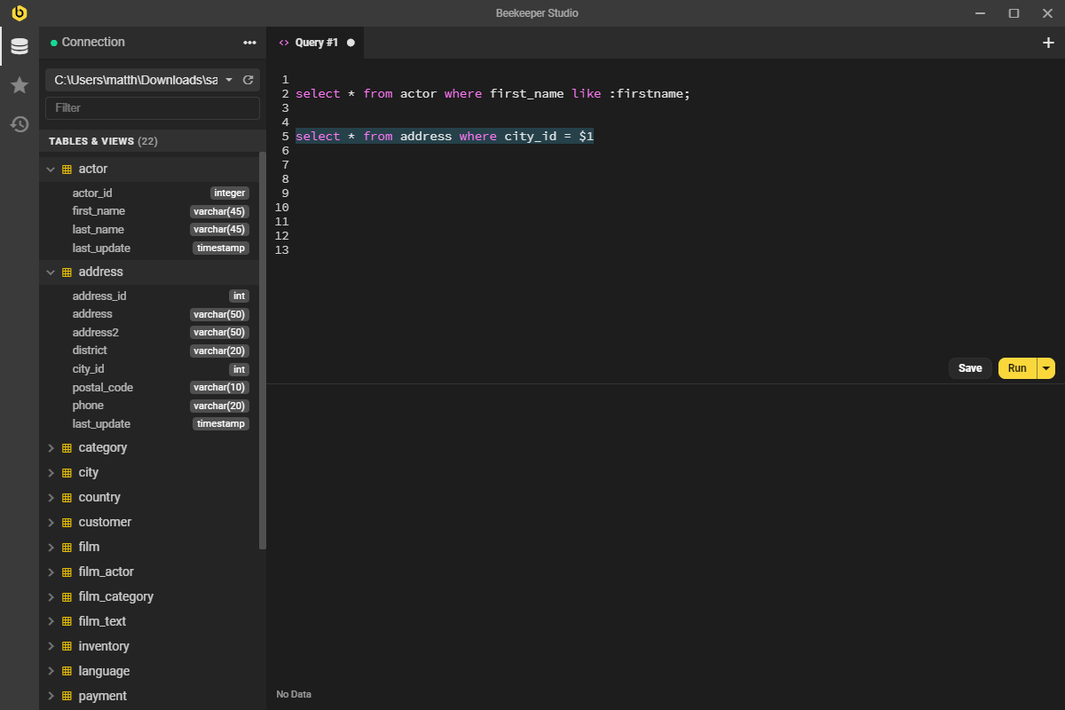The width and height of the screenshot is (1065, 710).
Task: Collapse the actor table columns
Action: click(50, 169)
